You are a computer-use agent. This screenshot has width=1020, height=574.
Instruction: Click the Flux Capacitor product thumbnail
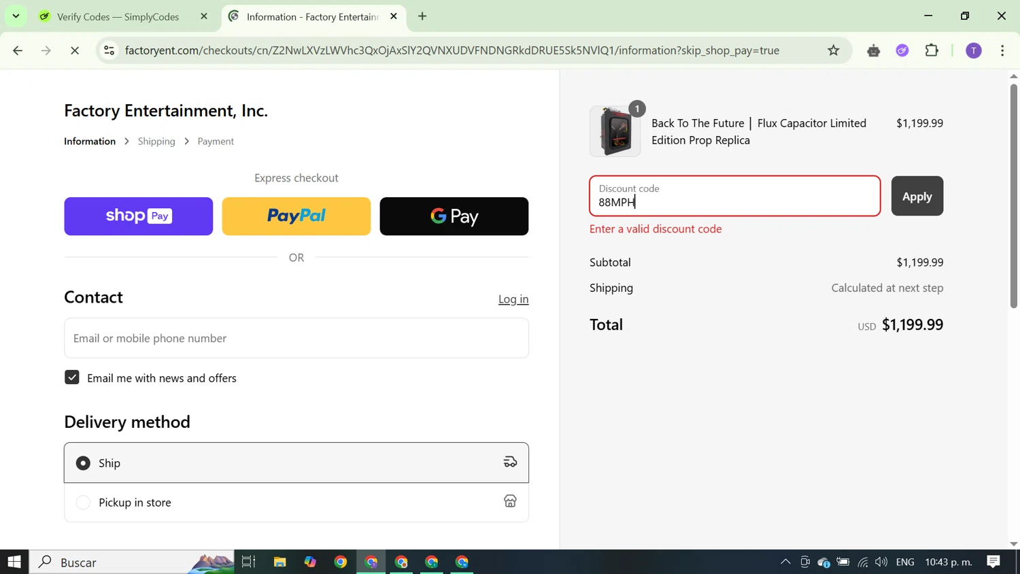pyautogui.click(x=615, y=131)
